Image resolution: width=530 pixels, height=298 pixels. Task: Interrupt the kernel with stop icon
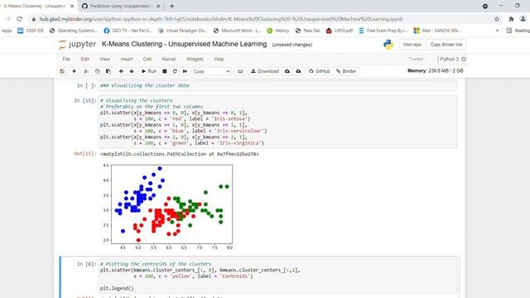coord(165,71)
